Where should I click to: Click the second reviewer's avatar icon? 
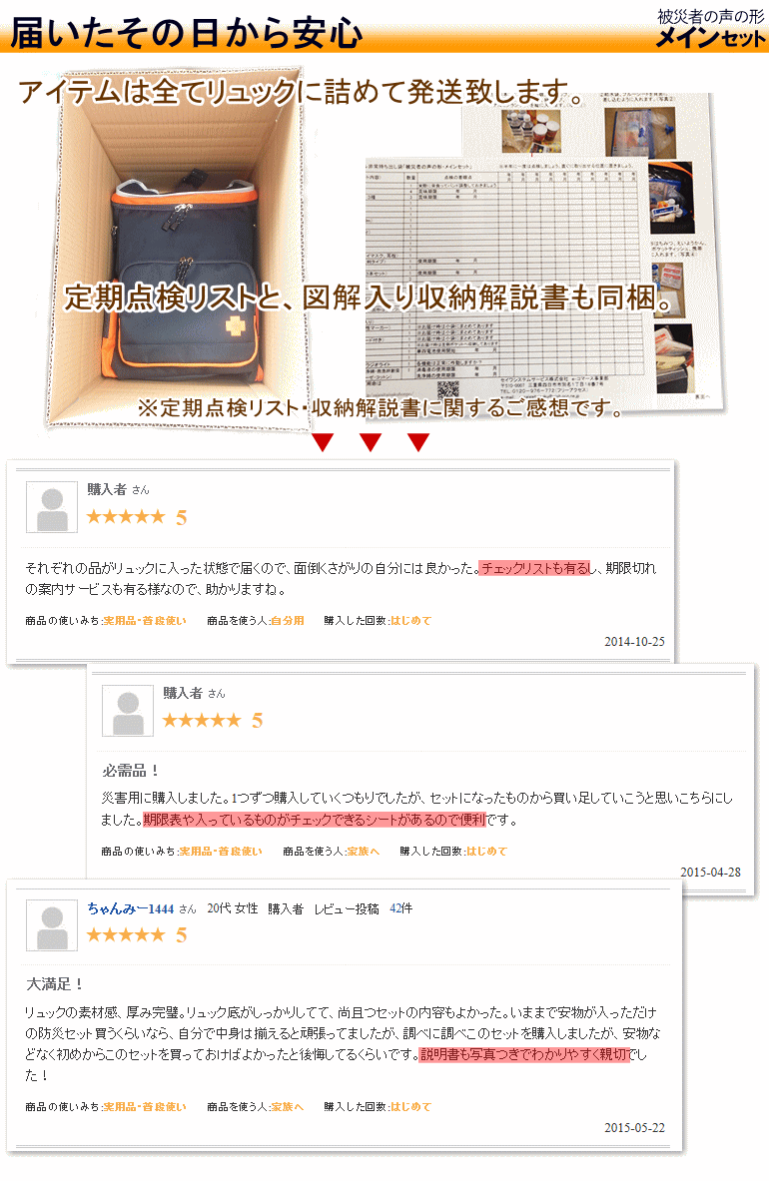[128, 710]
